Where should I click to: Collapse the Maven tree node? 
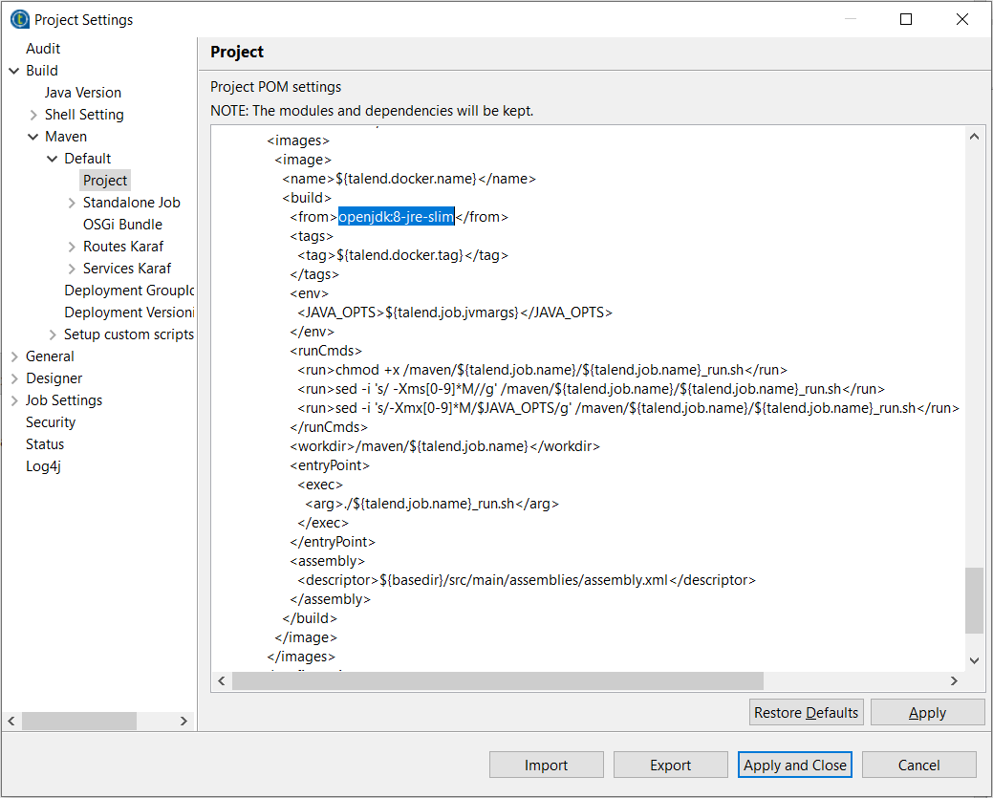pos(33,137)
